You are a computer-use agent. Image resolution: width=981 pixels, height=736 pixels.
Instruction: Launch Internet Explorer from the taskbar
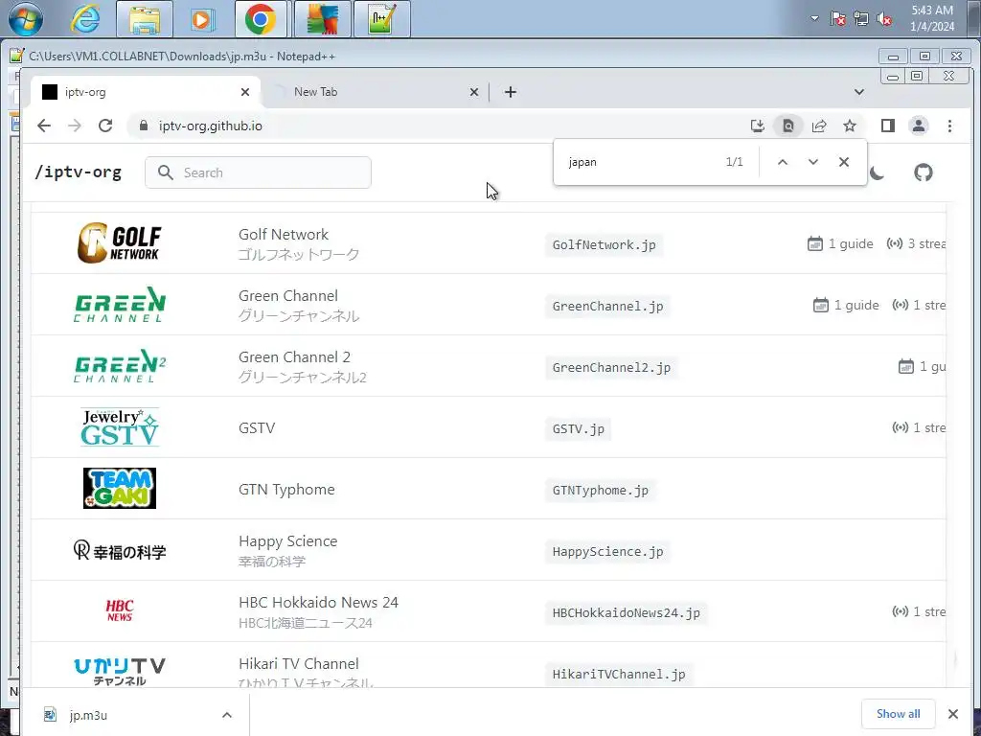tap(85, 19)
